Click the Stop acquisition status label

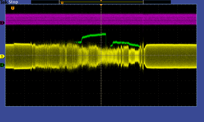[x=13, y=2]
